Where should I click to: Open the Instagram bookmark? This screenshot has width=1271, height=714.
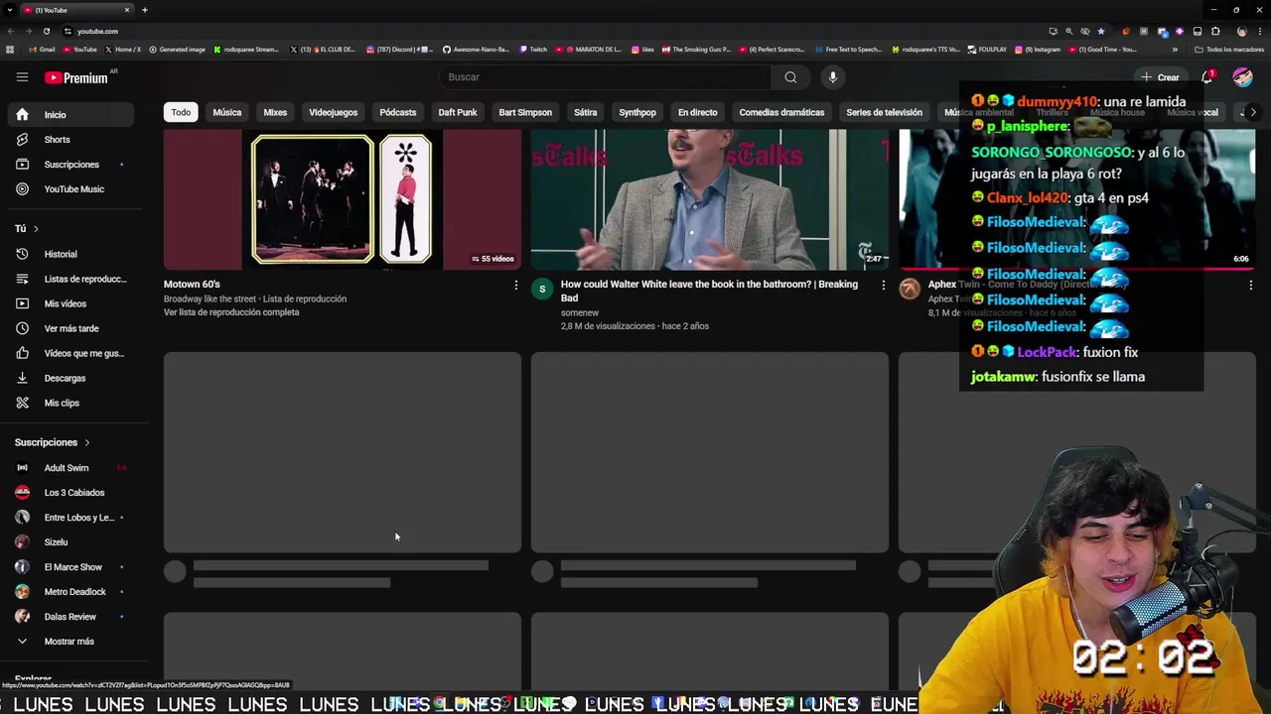pos(1038,50)
